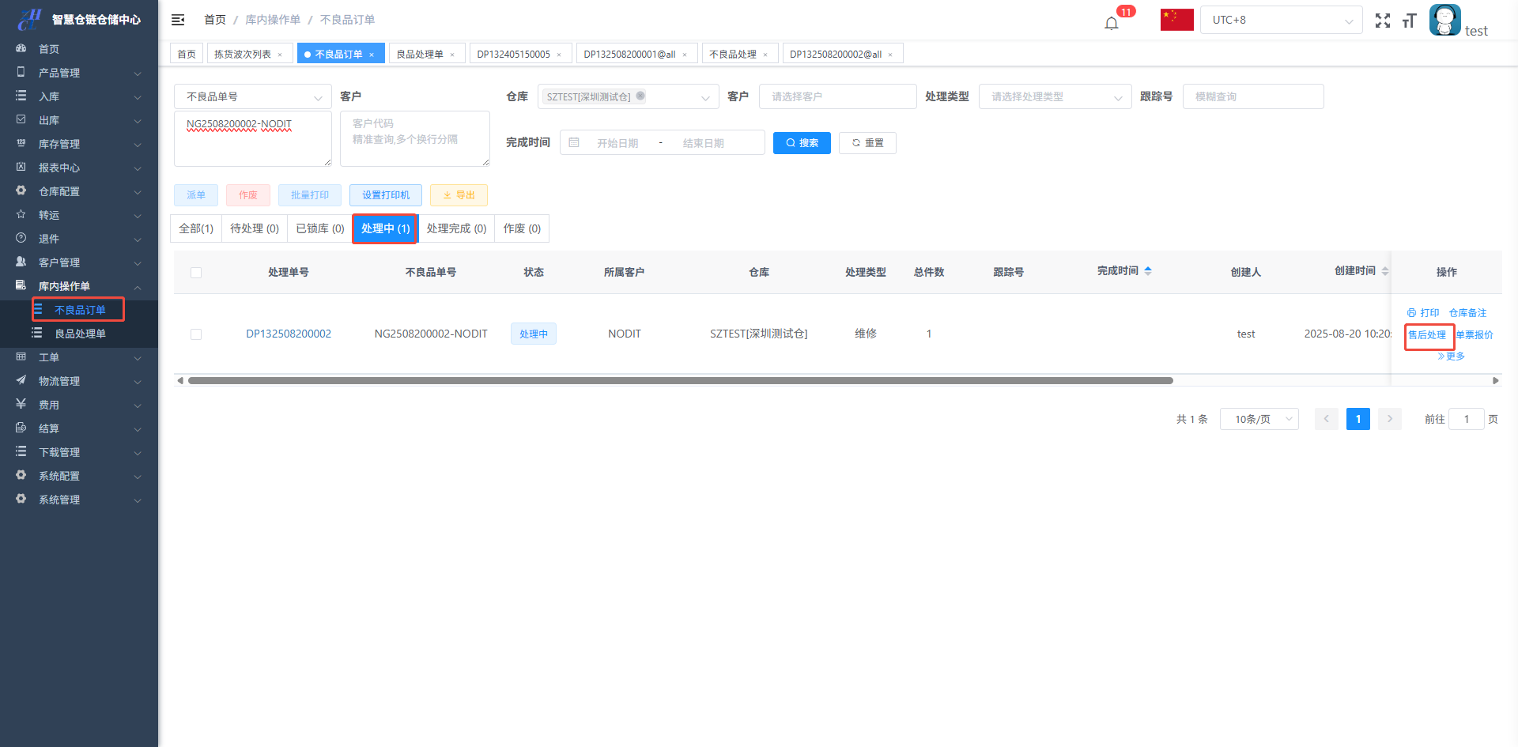Toggle the sidebar collapse hamburger icon
Viewport: 1518px width, 747px height.
pos(178,20)
